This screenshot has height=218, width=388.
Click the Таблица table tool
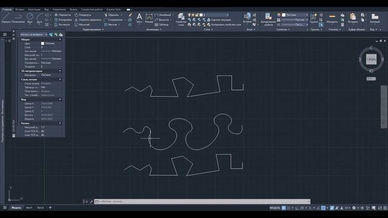click(162, 25)
